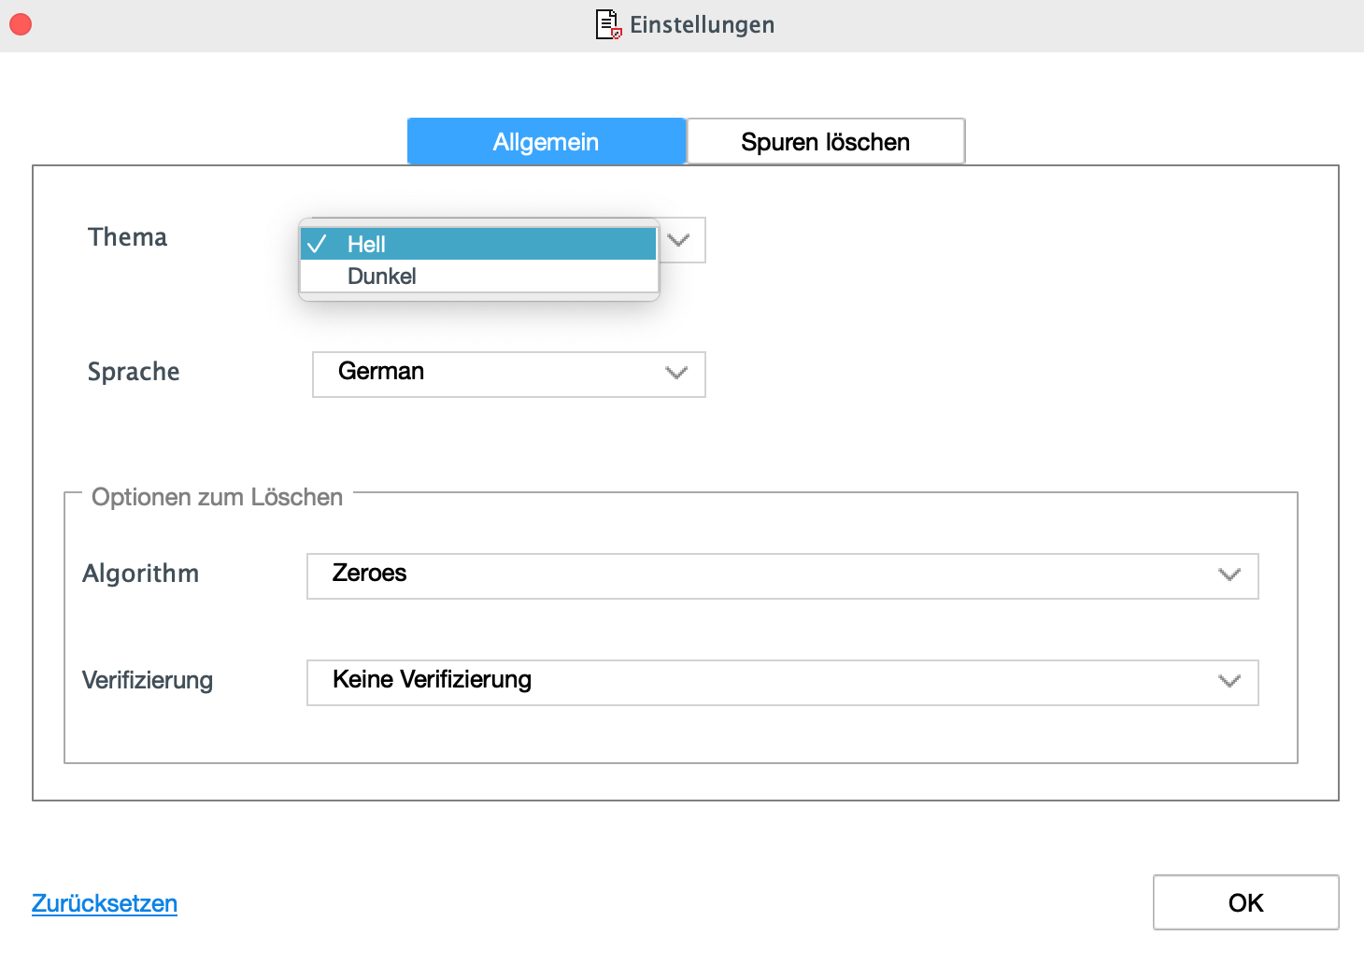The image size is (1364, 964).
Task: Open the Verifizierung dropdown
Action: [783, 682]
